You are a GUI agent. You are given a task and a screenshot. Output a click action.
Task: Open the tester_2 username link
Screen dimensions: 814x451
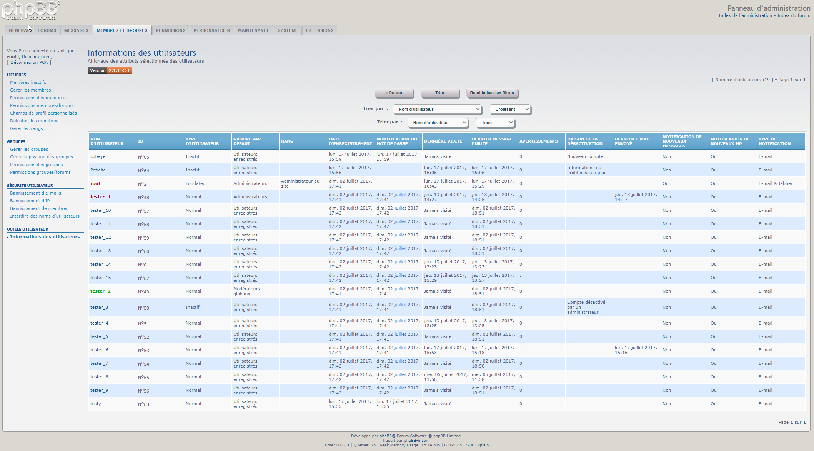click(100, 291)
